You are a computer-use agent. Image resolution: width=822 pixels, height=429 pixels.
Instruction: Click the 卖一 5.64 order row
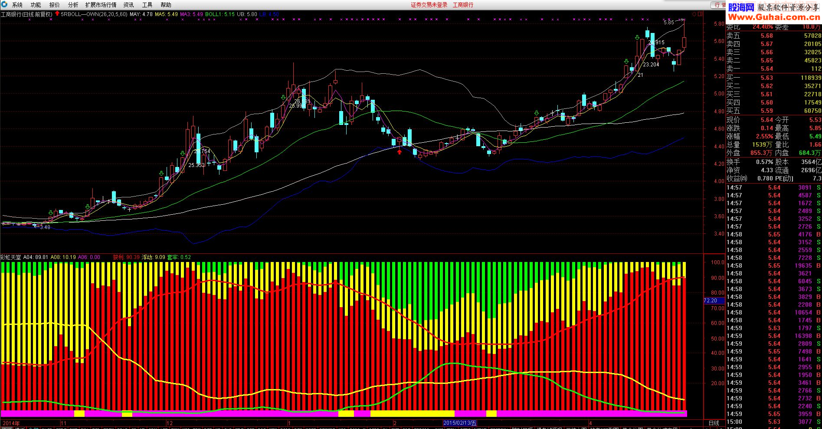click(x=774, y=69)
